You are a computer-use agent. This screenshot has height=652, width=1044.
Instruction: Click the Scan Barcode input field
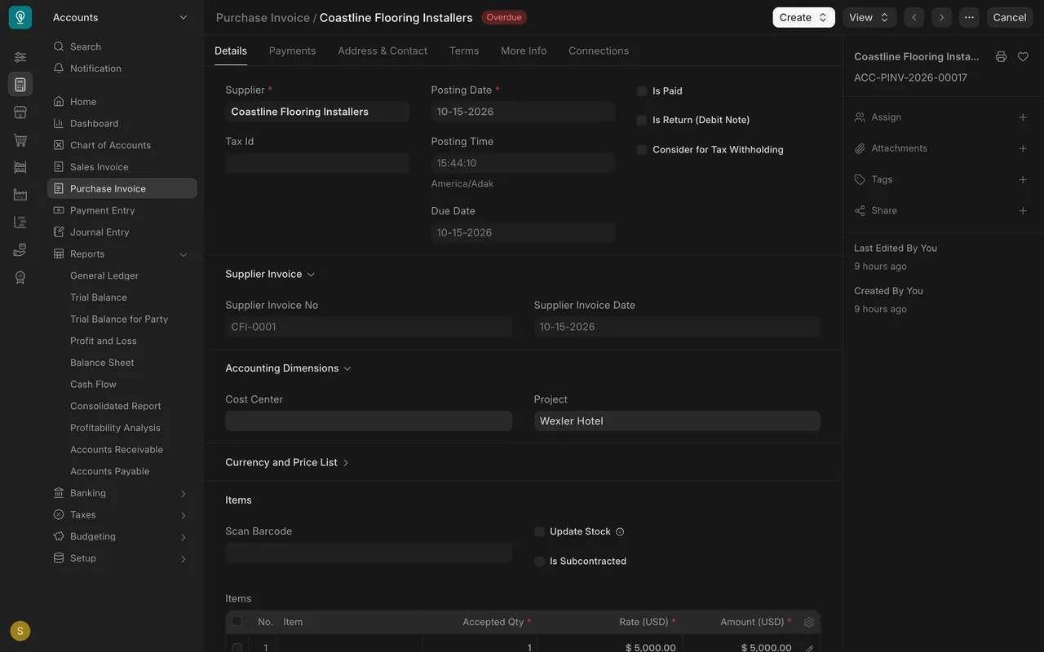(x=369, y=553)
